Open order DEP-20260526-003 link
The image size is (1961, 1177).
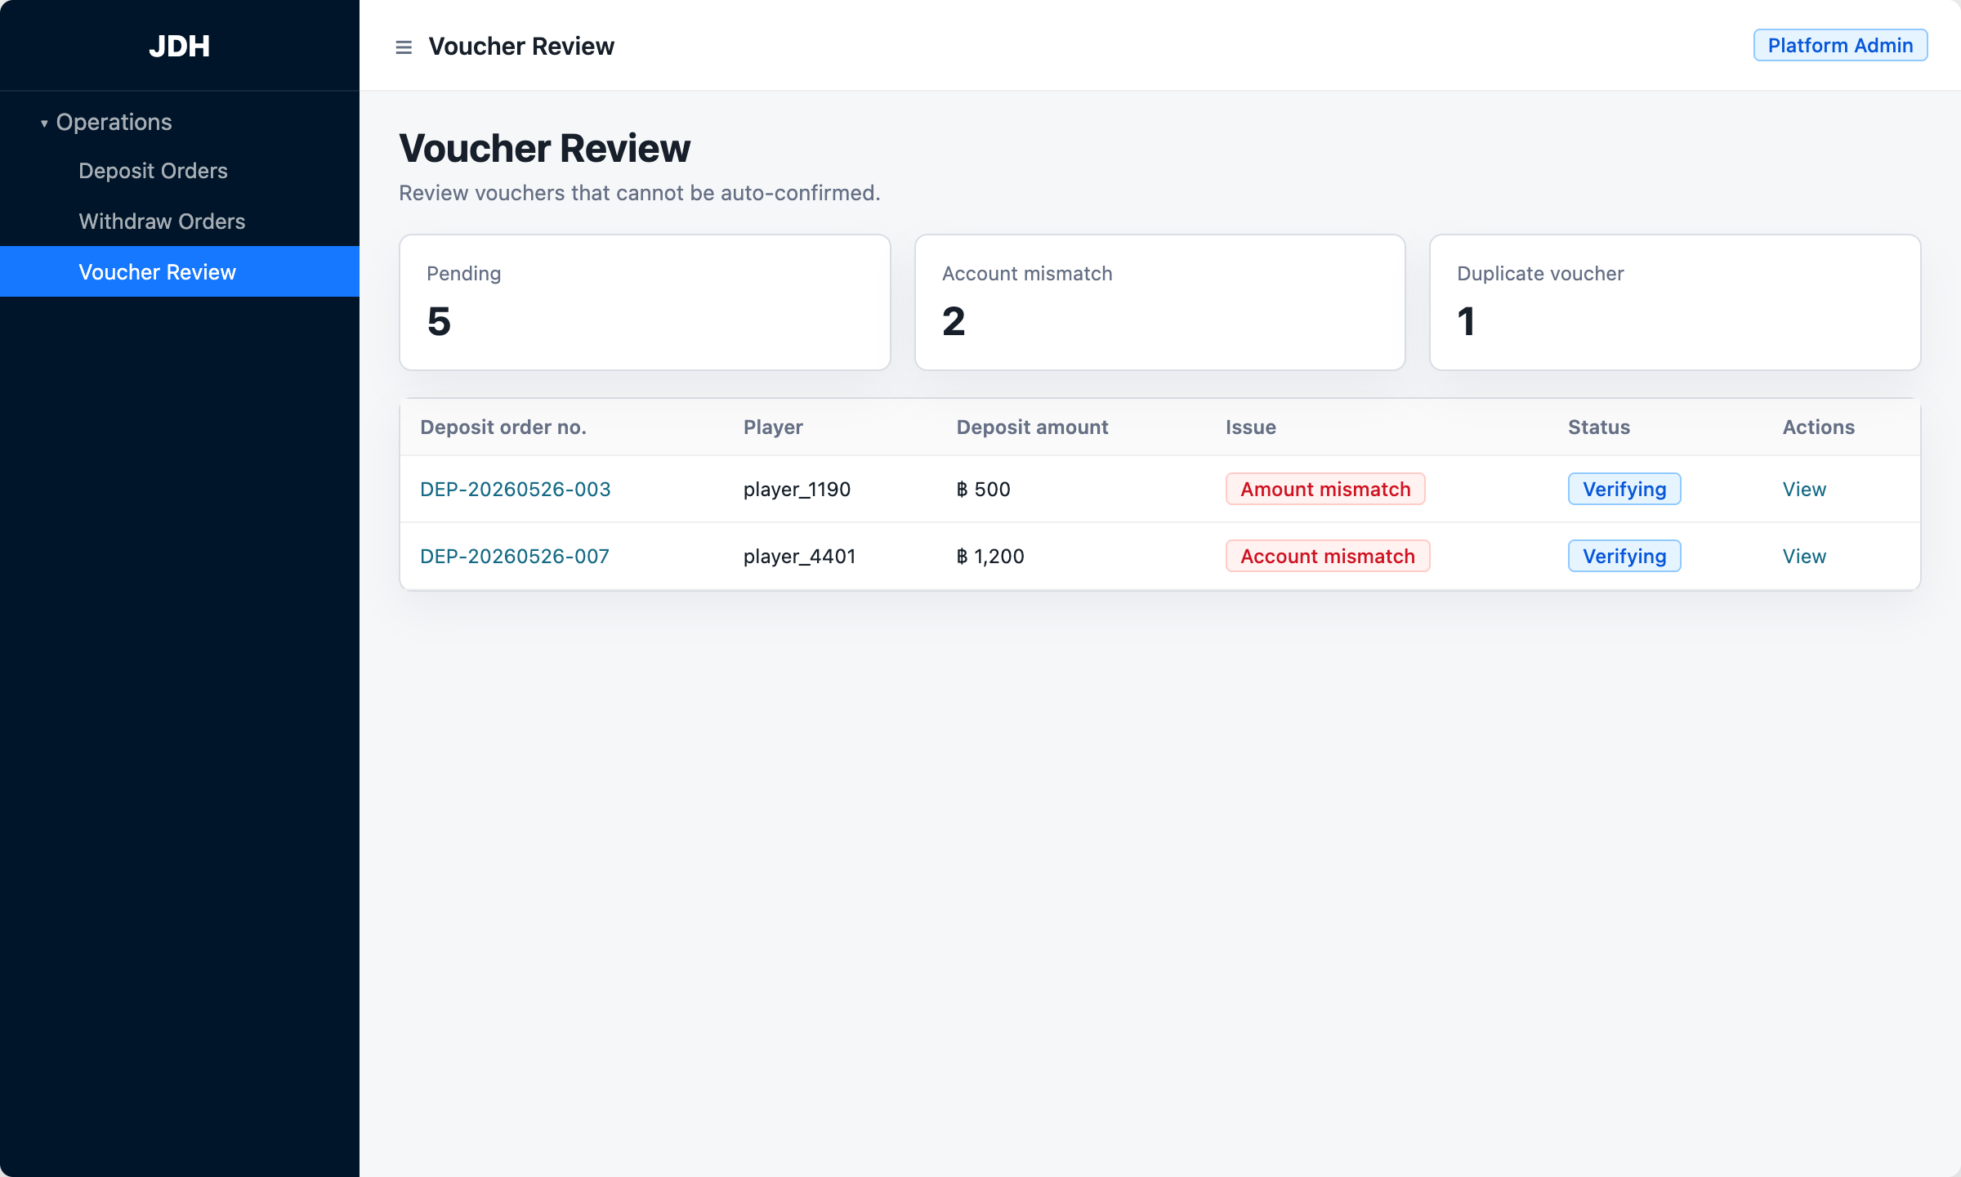(x=515, y=489)
